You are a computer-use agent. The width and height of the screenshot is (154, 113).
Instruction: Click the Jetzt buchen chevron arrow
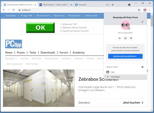pyautogui.click(x=143, y=103)
